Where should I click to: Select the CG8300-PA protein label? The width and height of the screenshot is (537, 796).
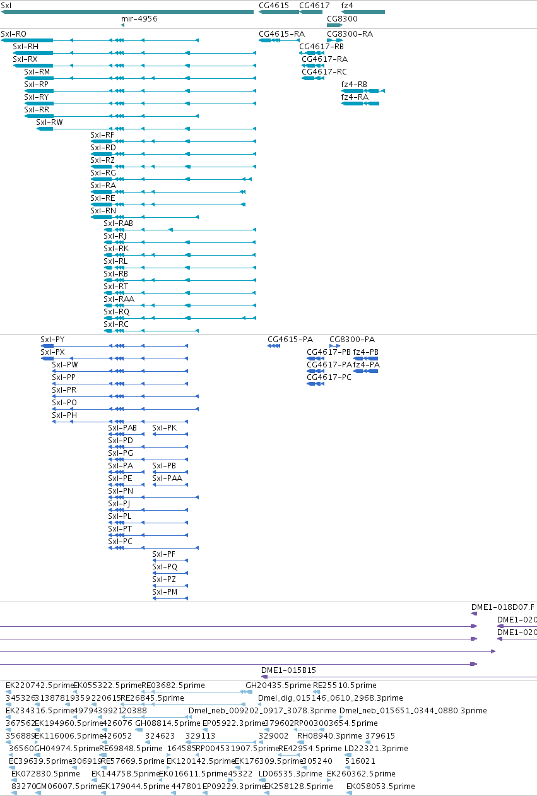point(352,340)
